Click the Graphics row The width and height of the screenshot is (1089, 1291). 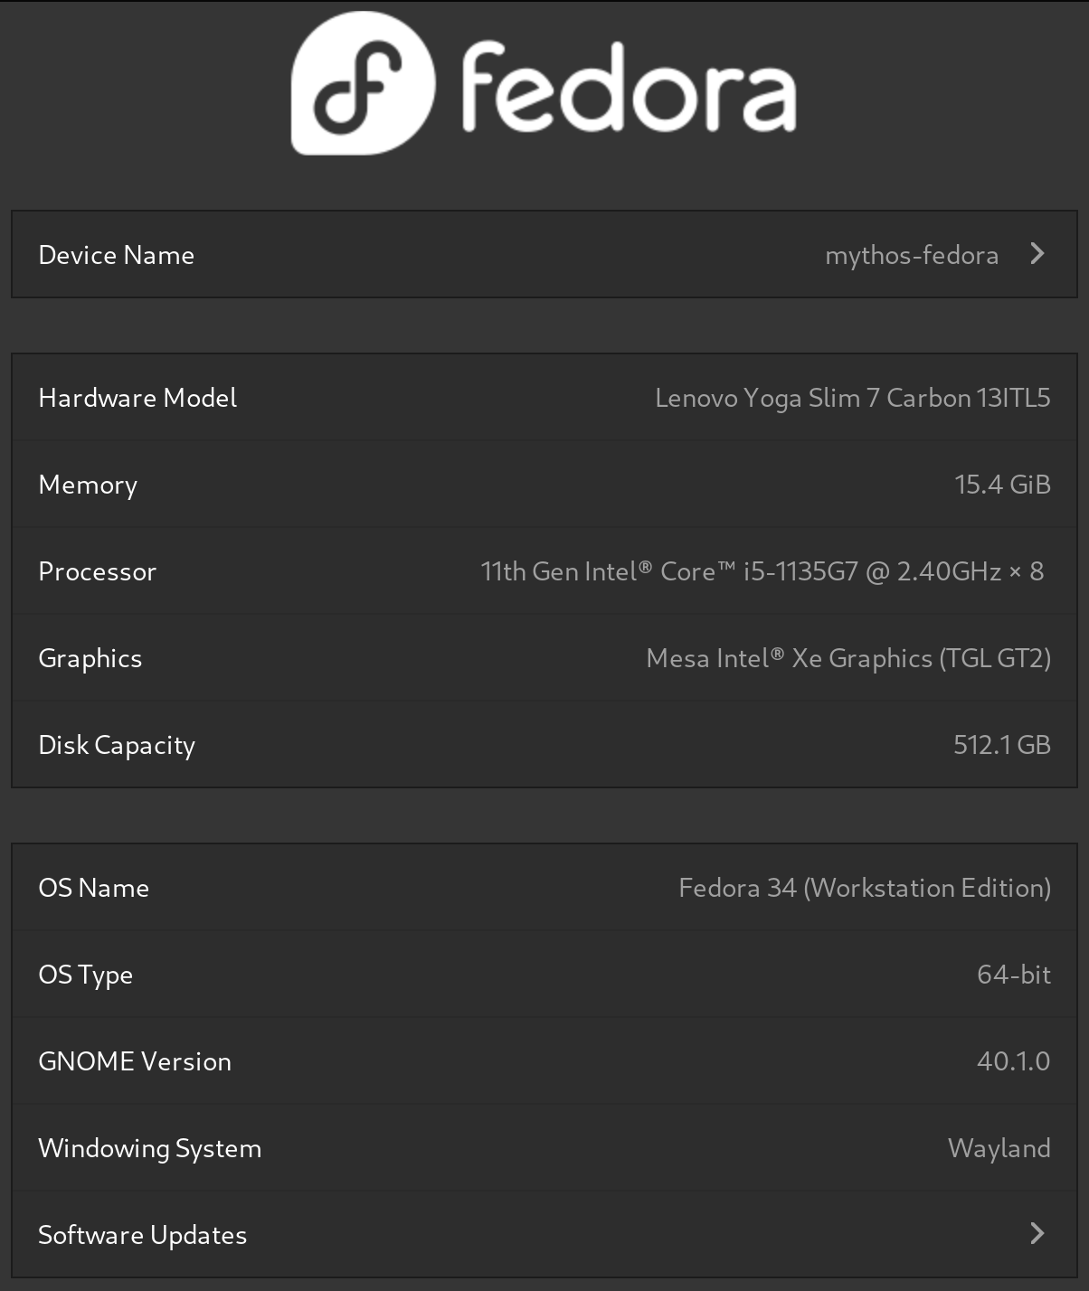point(543,657)
